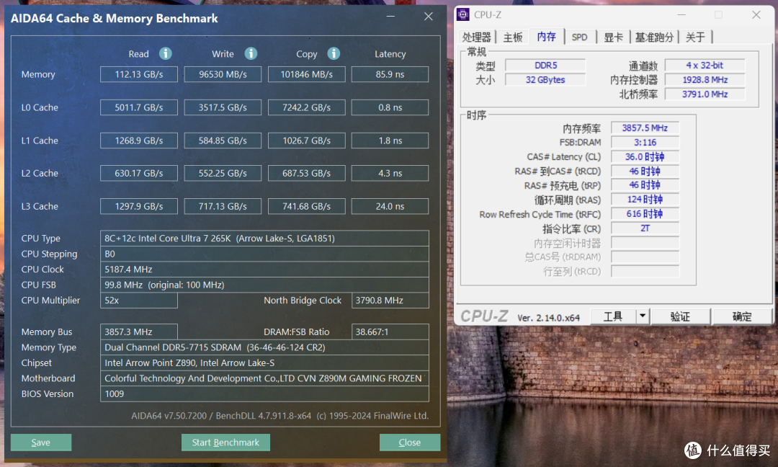Open the SPD tab in CPU-Z

[x=579, y=37]
